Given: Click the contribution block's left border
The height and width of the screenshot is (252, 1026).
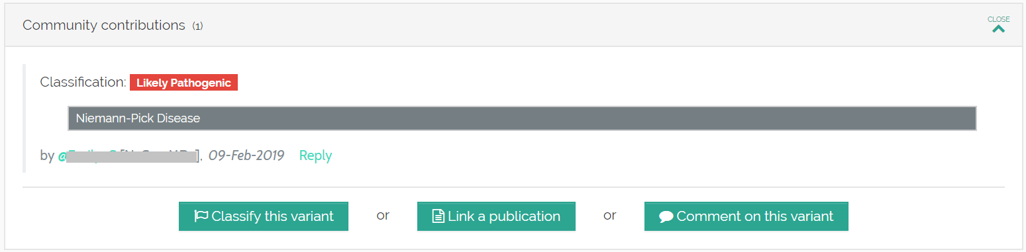Looking at the screenshot, I should click(x=24, y=118).
